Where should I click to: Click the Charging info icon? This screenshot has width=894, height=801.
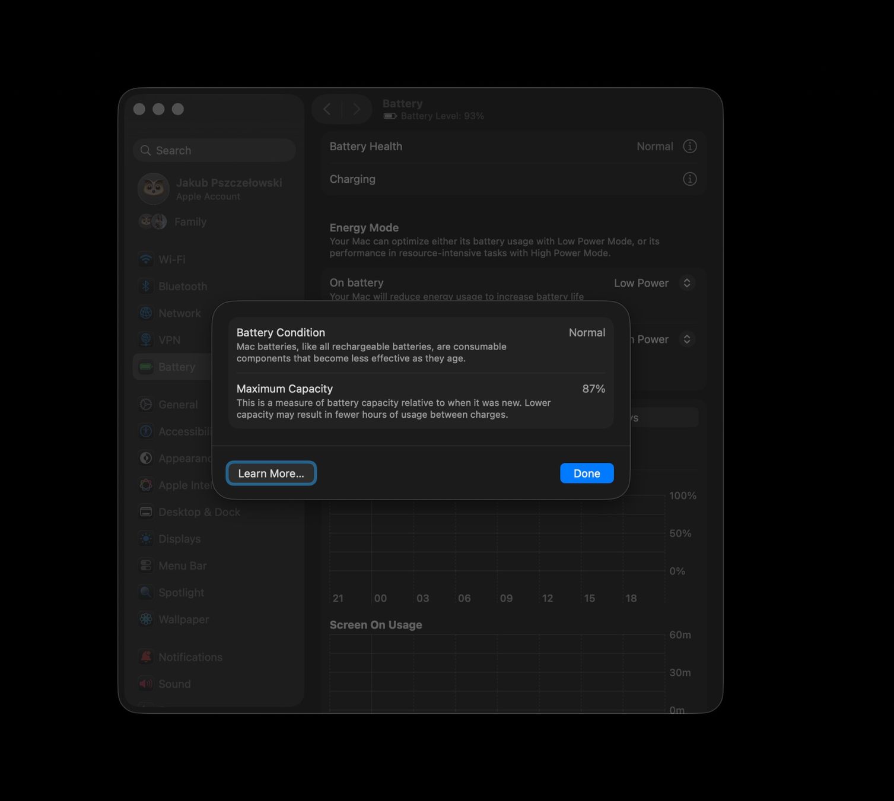(x=689, y=179)
